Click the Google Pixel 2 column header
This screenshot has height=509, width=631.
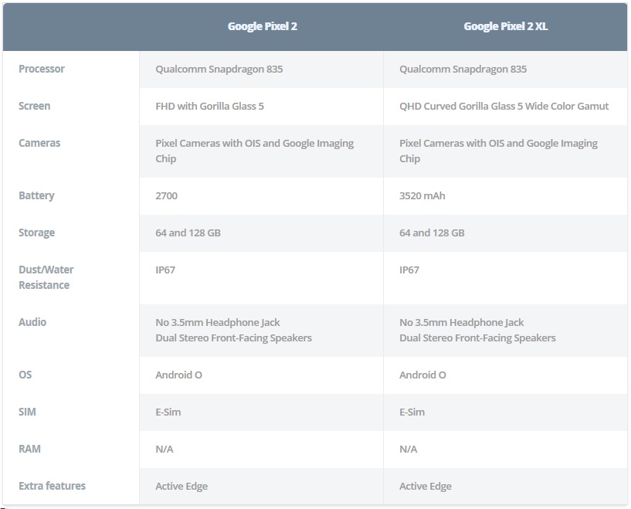263,26
